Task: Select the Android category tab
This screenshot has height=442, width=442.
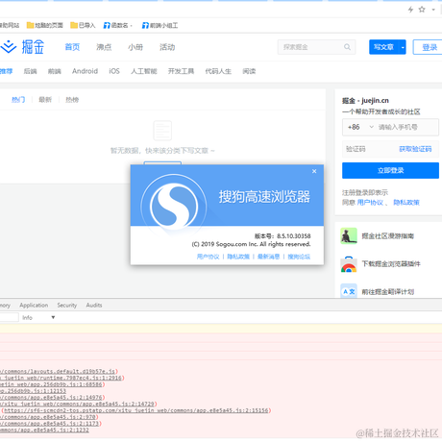Action: coord(85,71)
